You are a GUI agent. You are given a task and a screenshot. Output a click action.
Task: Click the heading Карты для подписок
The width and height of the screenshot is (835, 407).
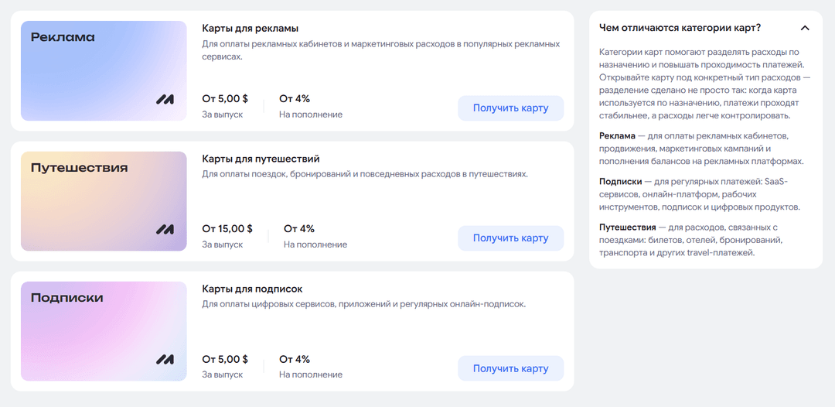[252, 289]
